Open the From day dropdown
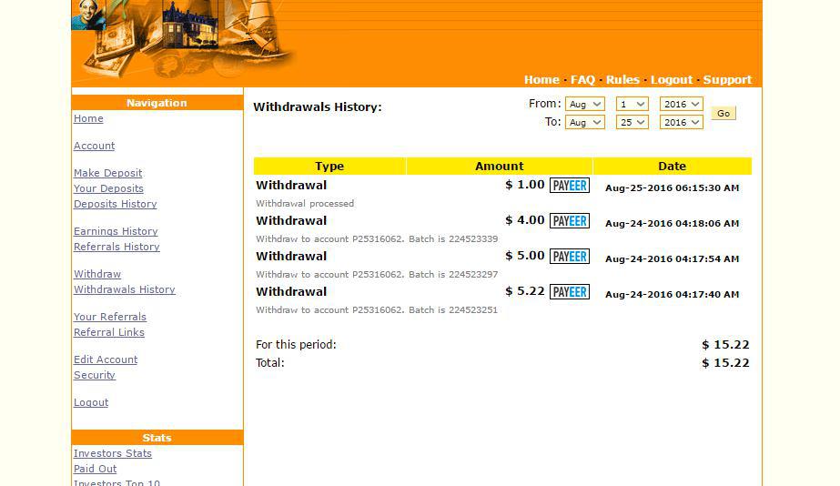The image size is (840, 486). click(x=632, y=105)
